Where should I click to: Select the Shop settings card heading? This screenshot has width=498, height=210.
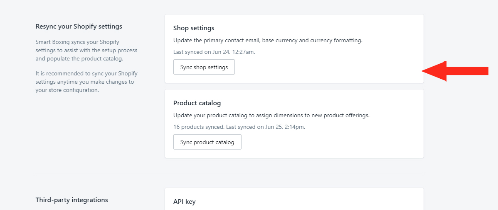coord(194,28)
